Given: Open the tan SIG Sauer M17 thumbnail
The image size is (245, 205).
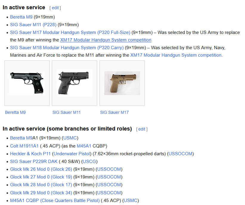Looking at the screenshot, I should pyautogui.click(x=122, y=83).
